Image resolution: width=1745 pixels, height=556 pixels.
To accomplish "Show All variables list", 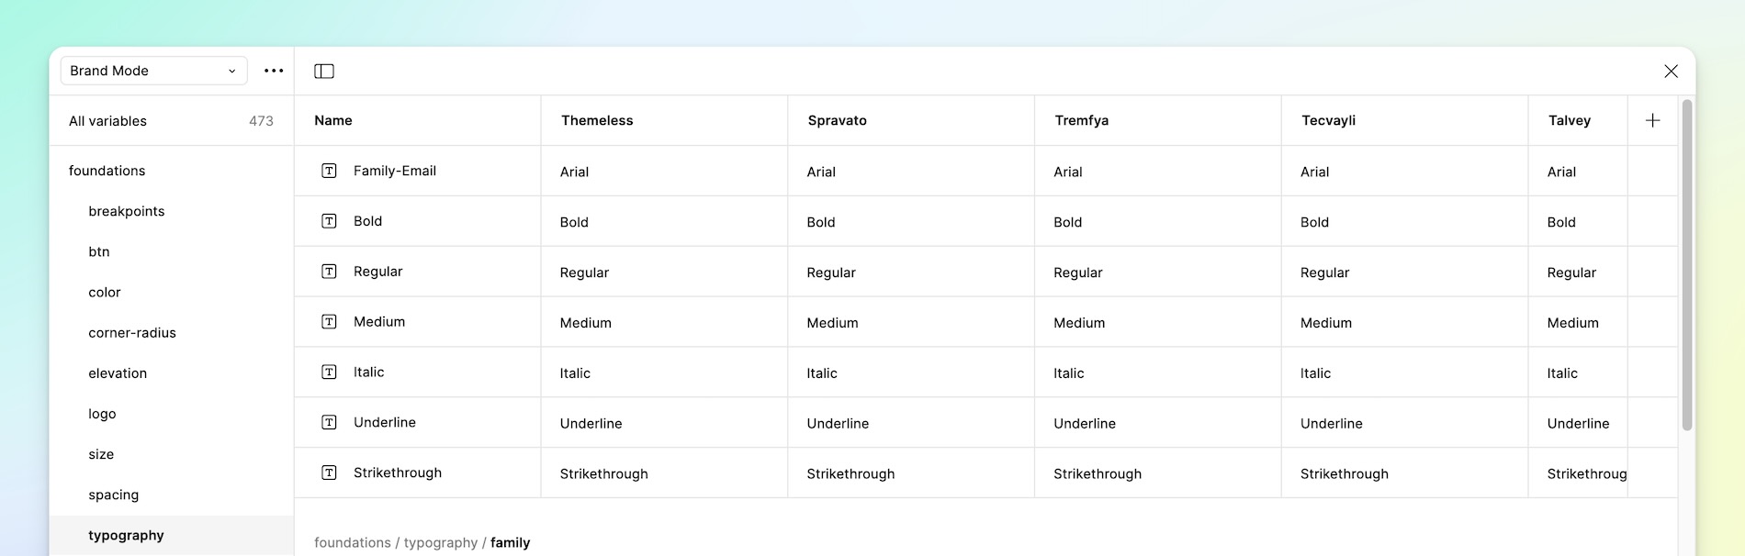I will [108, 121].
